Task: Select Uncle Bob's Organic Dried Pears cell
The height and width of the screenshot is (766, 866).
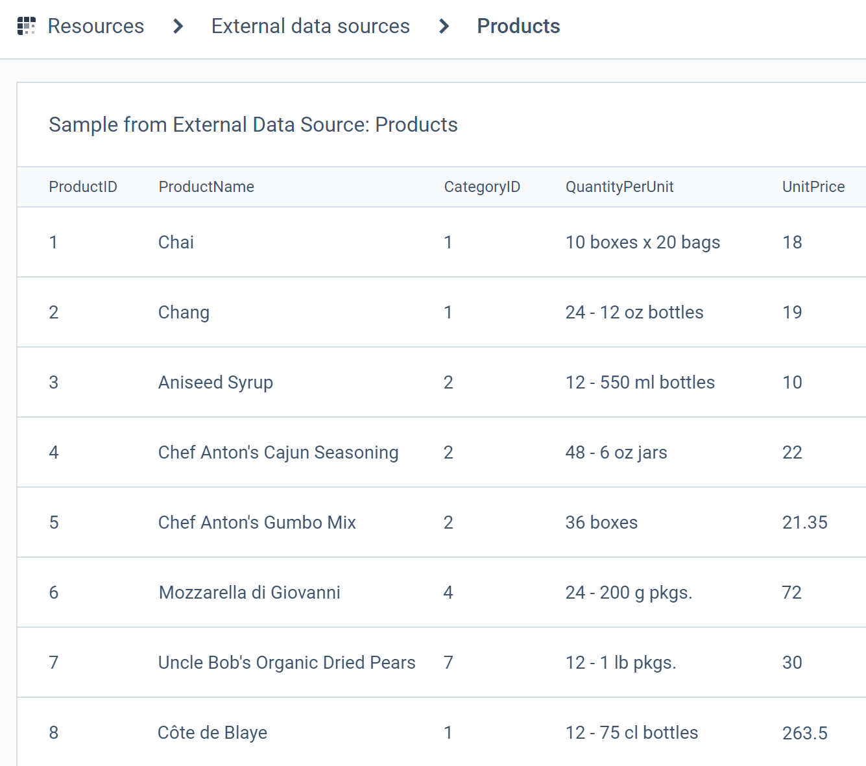Action: coord(287,663)
